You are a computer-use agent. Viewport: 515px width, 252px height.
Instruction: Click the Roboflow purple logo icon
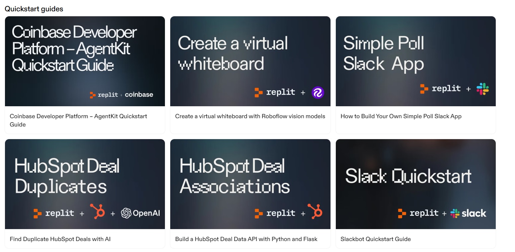[318, 93]
